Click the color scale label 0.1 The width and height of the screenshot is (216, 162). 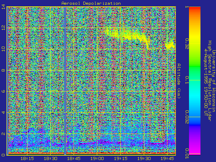(187, 80)
